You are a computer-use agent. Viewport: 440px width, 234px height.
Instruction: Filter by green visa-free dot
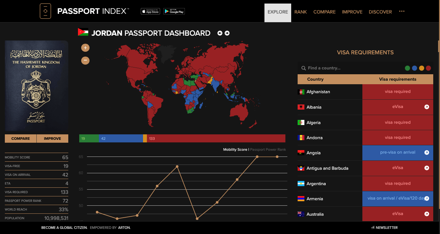coord(407,68)
